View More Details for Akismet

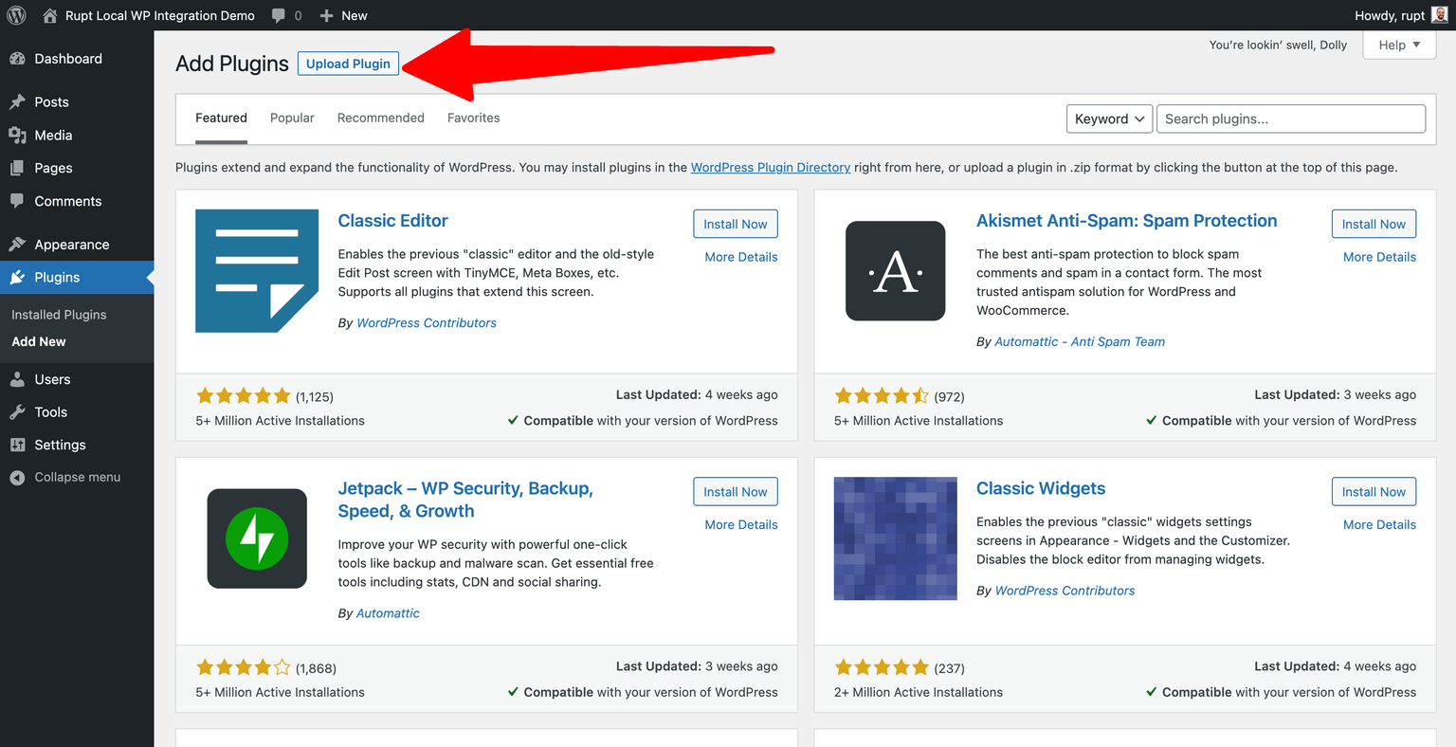pyautogui.click(x=1379, y=257)
